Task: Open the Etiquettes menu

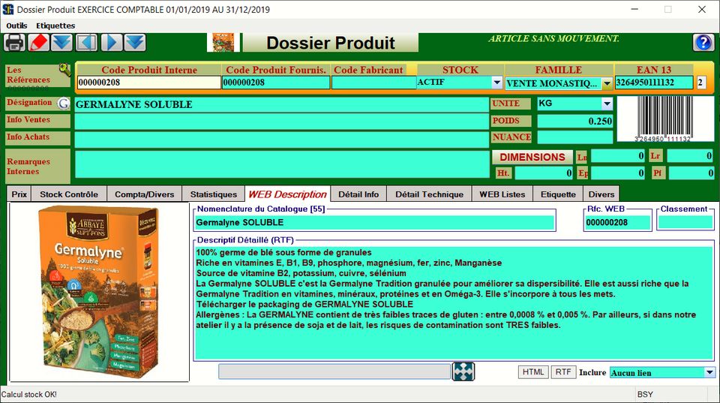Action: [x=55, y=26]
